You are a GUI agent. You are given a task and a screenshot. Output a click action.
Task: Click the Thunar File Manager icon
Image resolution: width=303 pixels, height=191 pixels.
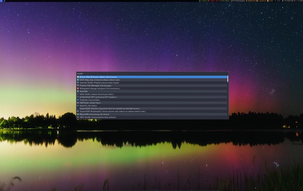pyautogui.click(x=78, y=85)
